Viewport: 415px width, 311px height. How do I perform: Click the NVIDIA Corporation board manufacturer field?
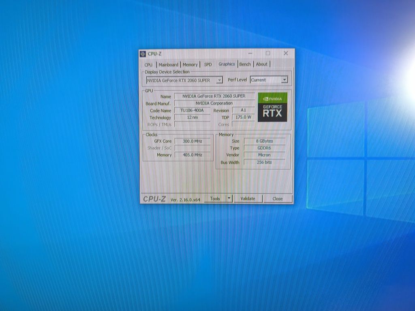tap(214, 103)
